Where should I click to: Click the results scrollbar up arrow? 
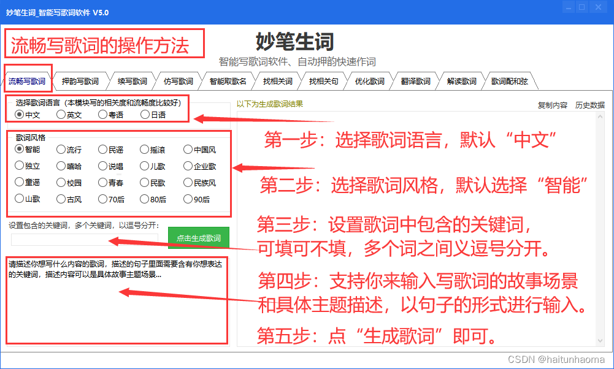coord(600,116)
